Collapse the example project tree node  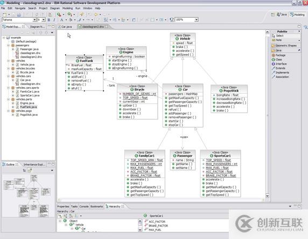point(4,38)
